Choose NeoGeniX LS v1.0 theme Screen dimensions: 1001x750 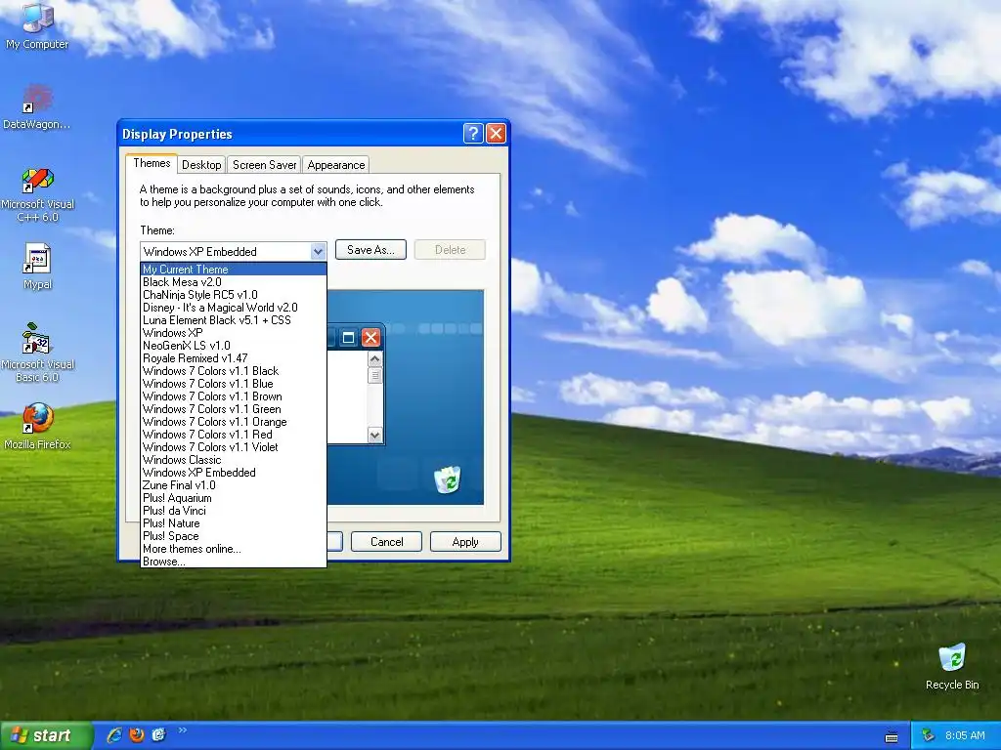[x=233, y=346]
